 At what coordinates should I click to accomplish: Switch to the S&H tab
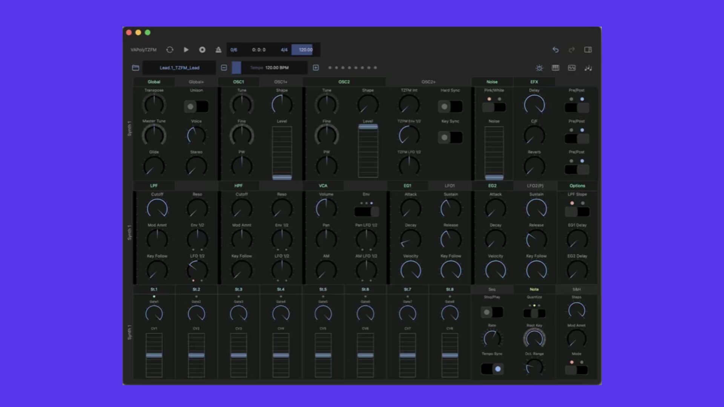point(577,289)
